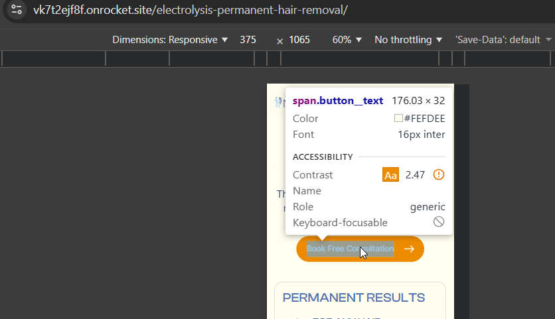Open the Dimensions: Responsive dropdown
Viewport: 555px width, 319px height.
point(170,40)
